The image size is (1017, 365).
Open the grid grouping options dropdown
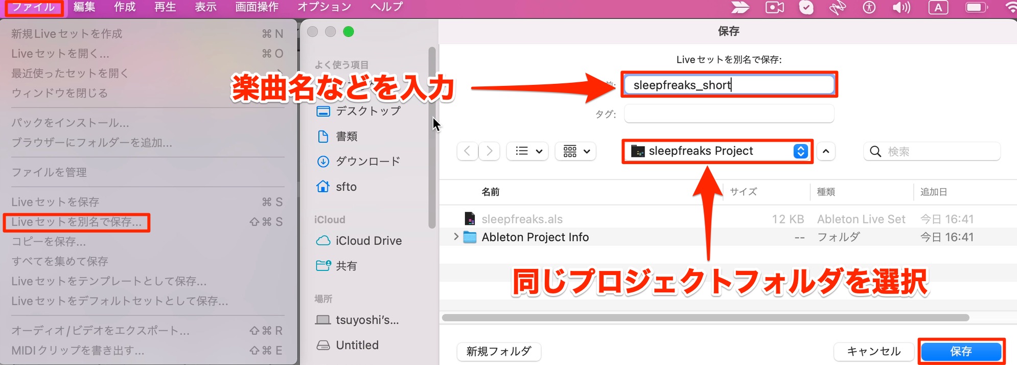575,151
